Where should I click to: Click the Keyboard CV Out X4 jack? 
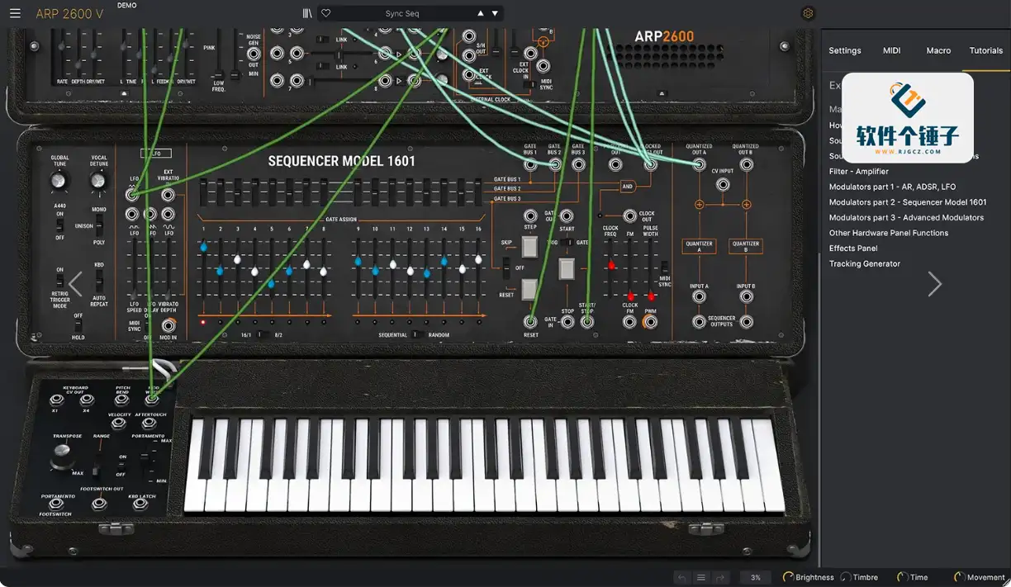[85, 400]
